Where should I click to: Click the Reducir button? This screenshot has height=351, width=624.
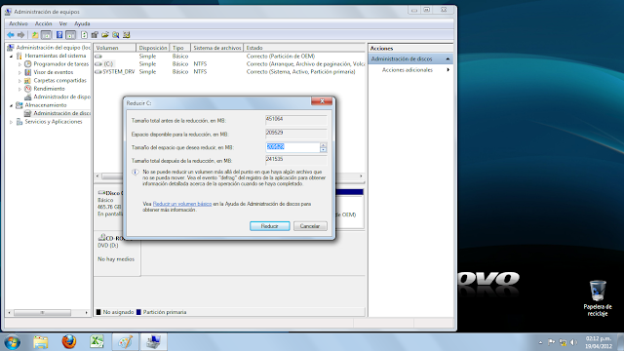point(270,226)
